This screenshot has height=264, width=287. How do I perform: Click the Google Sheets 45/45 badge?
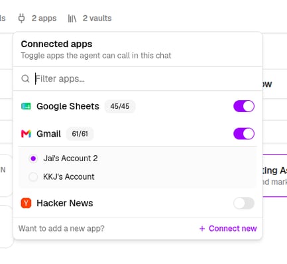[120, 106]
